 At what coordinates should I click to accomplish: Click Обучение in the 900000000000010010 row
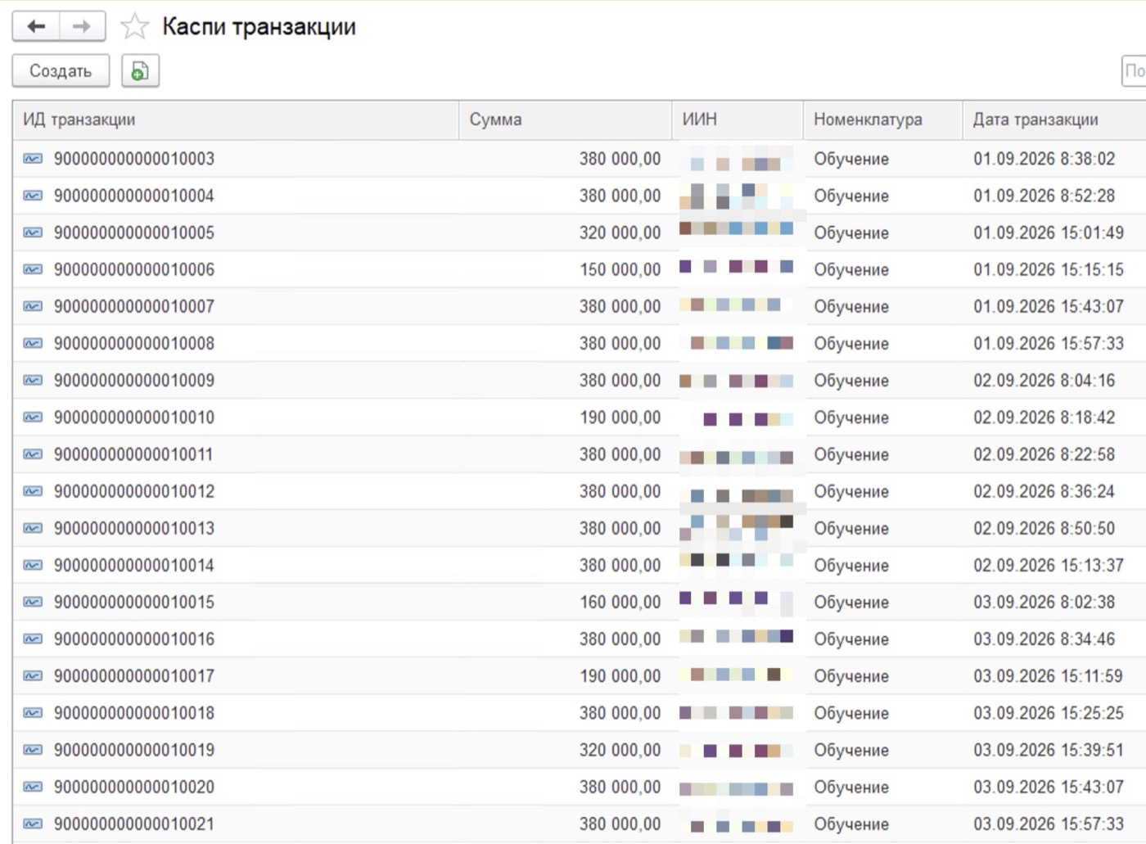coord(851,417)
